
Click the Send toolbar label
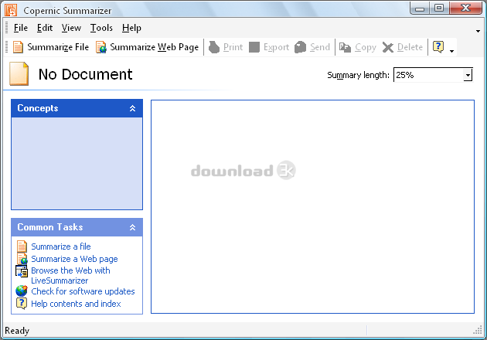(x=320, y=47)
